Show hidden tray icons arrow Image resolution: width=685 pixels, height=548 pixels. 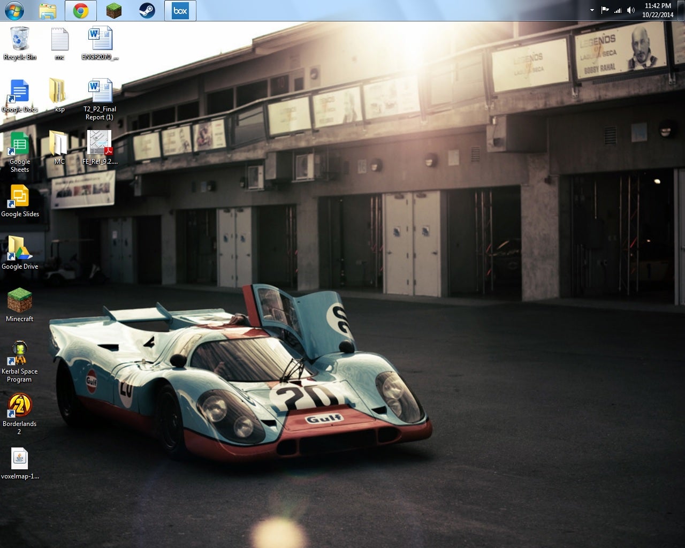592,10
